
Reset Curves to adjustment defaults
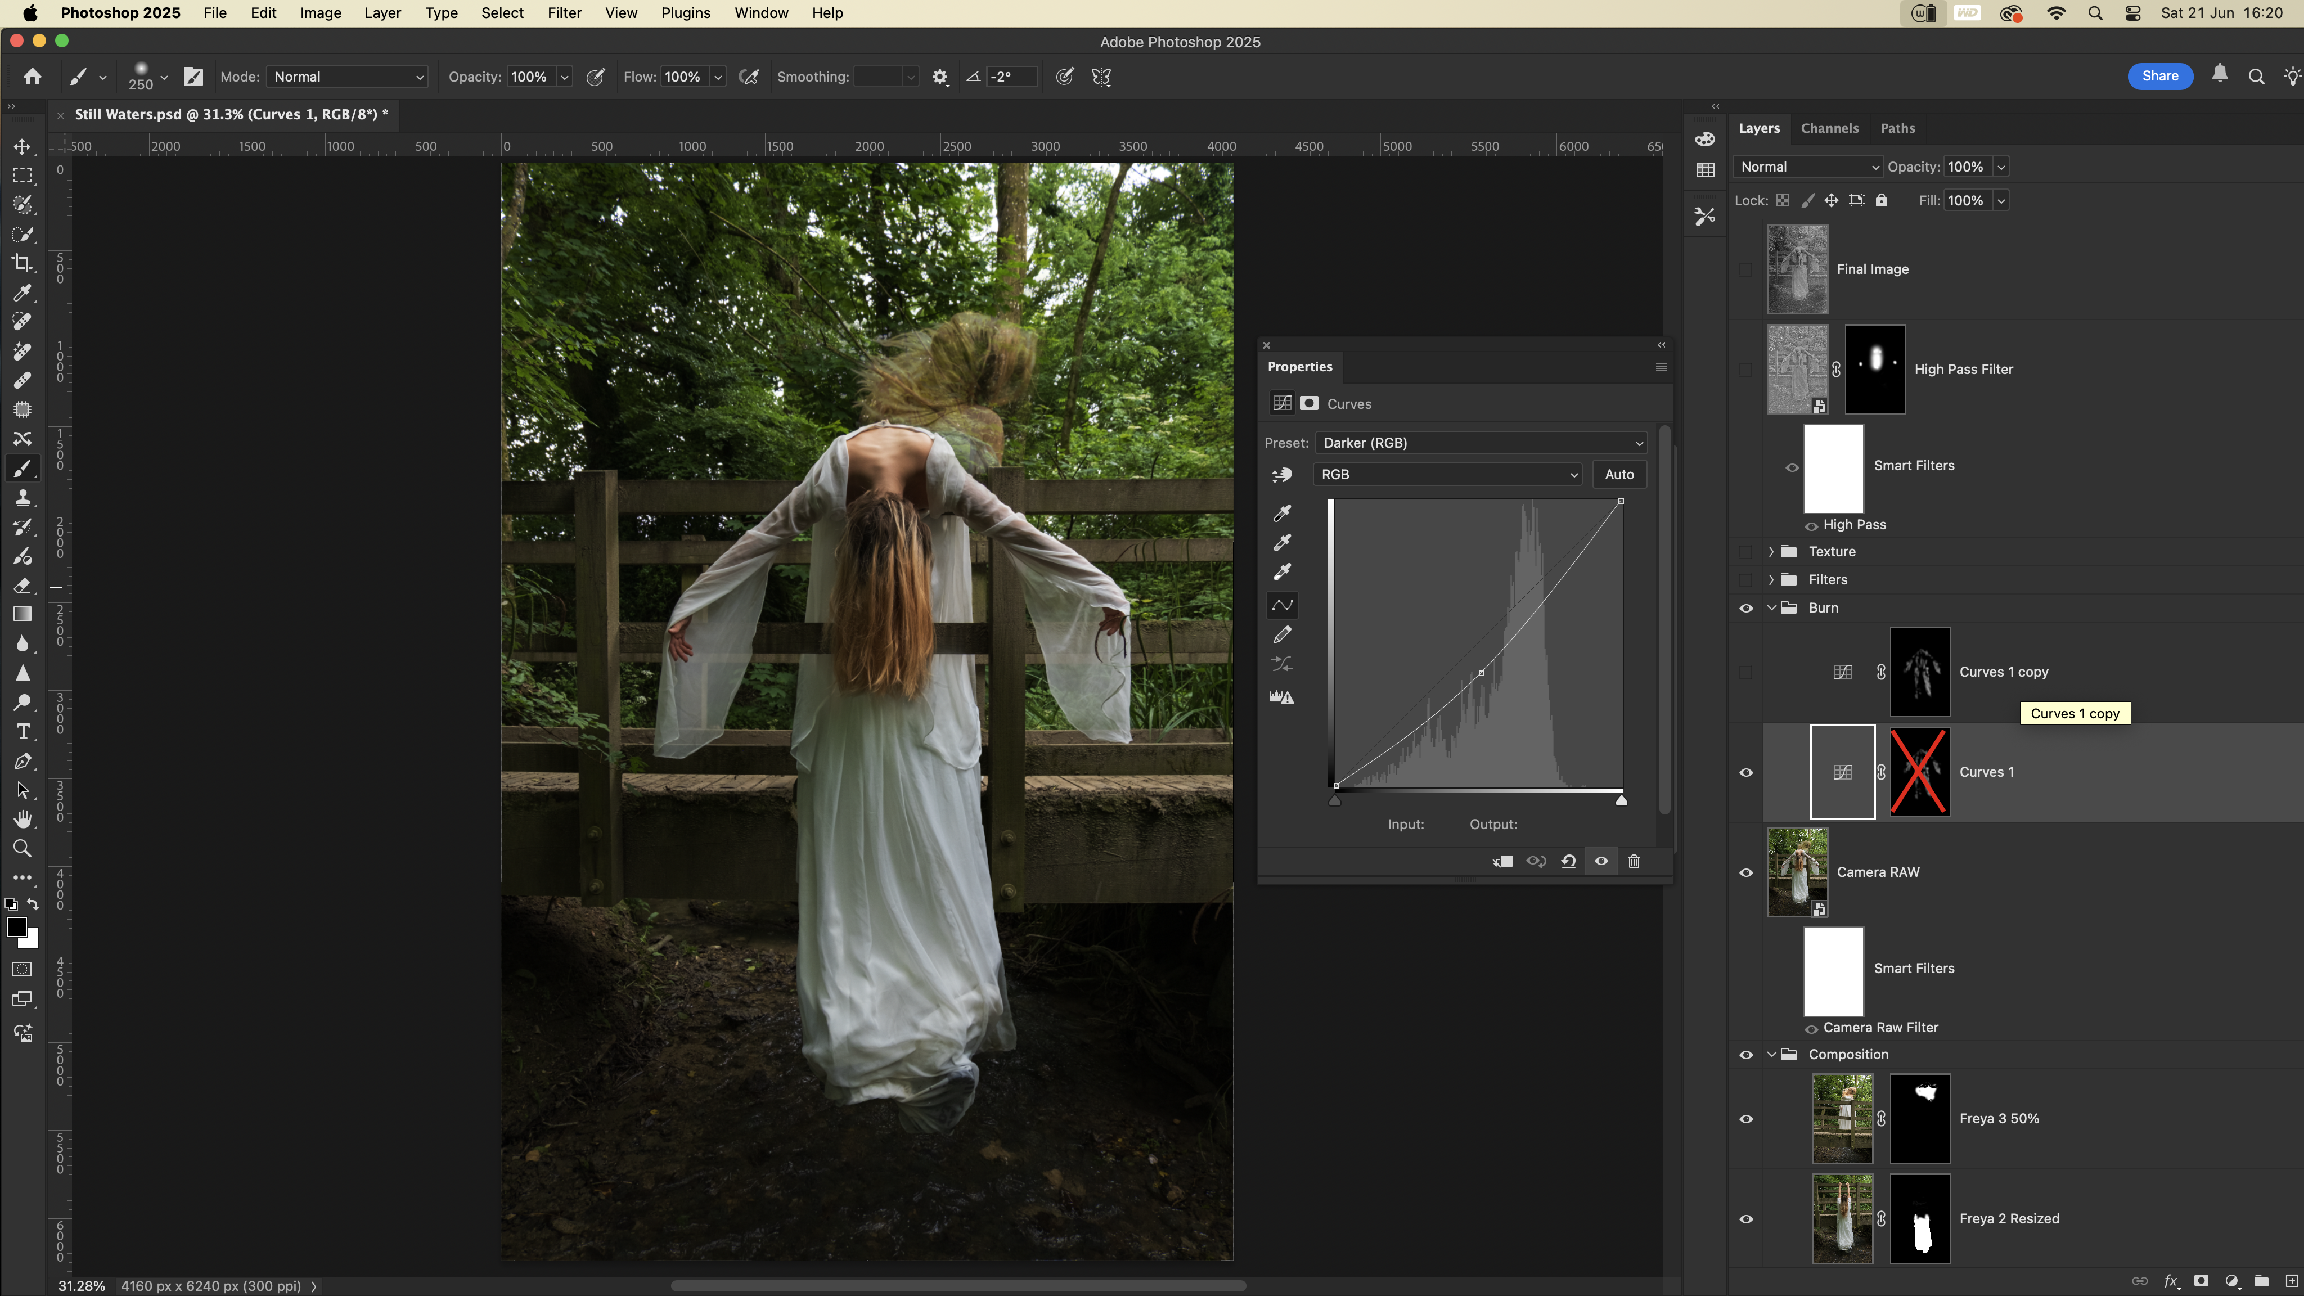click(1568, 861)
